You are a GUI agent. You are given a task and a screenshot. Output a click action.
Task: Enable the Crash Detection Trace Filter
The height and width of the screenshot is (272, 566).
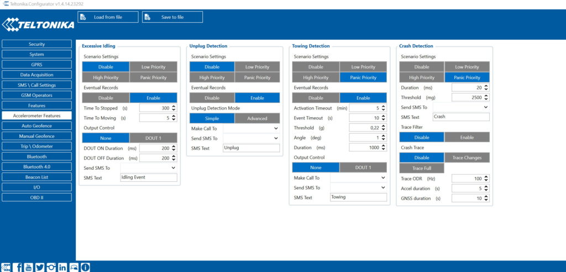point(467,137)
